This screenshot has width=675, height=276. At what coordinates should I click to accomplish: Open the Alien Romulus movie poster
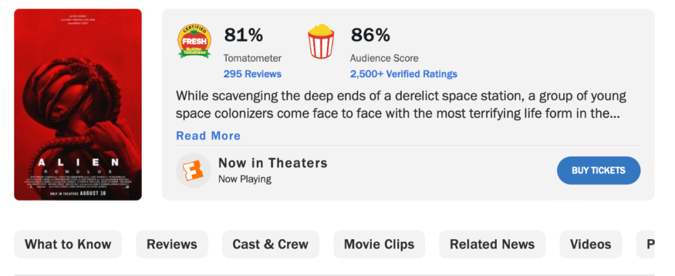(78, 104)
